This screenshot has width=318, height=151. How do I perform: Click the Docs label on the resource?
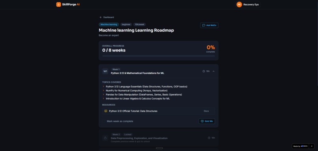click(206, 111)
